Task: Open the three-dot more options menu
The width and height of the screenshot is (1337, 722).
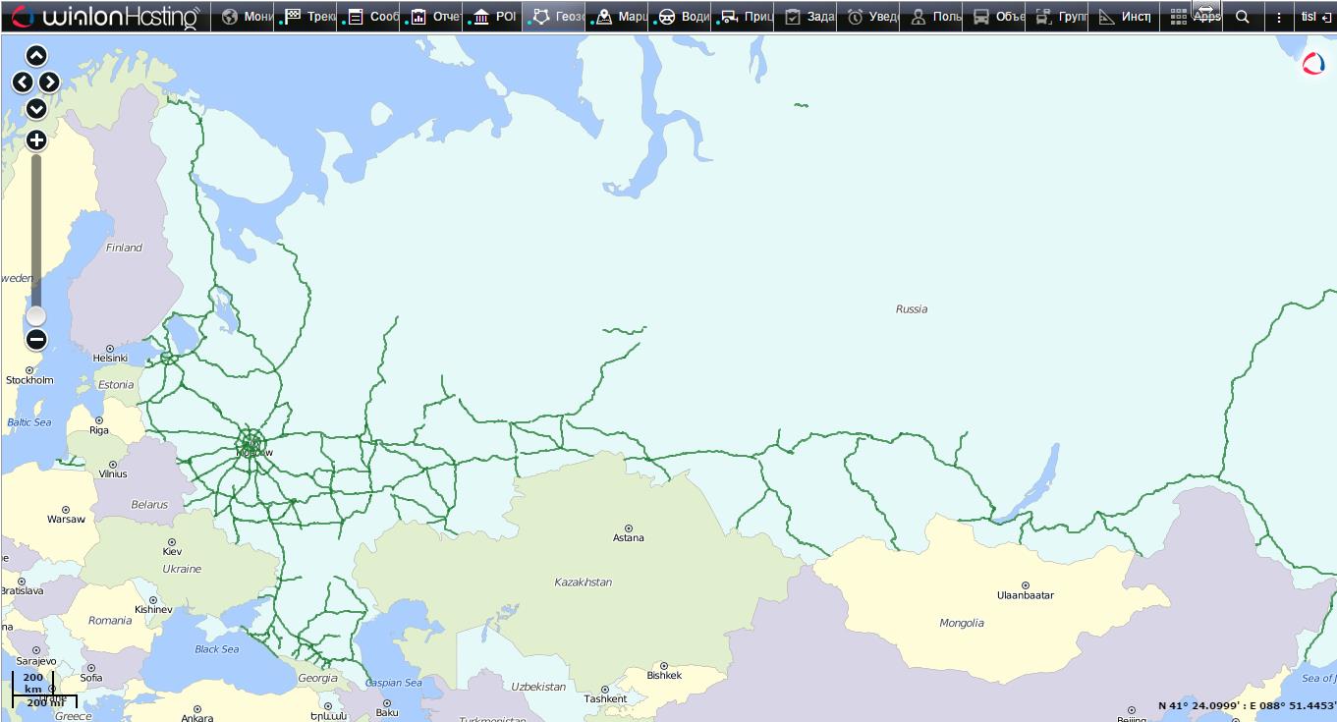Action: coord(1278,17)
